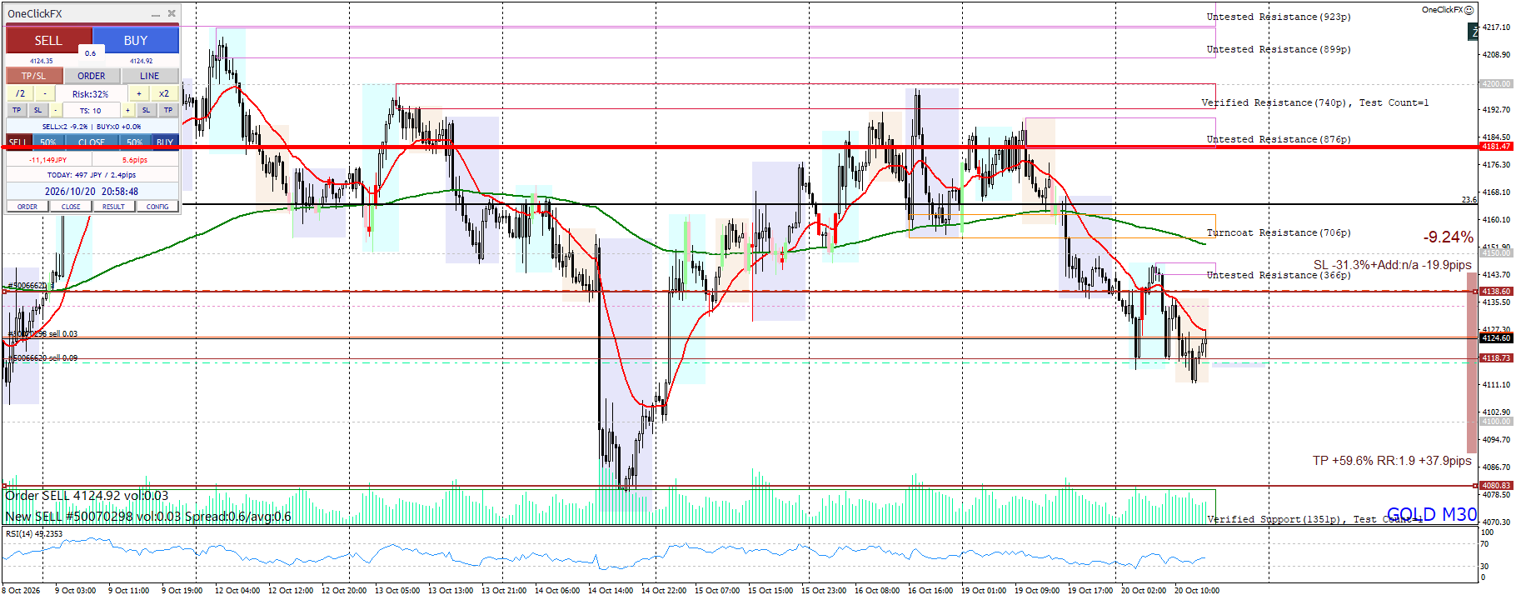This screenshot has height=600, width=1516.
Task: Close all sell positions with dark-red SELL
Action: point(18,142)
